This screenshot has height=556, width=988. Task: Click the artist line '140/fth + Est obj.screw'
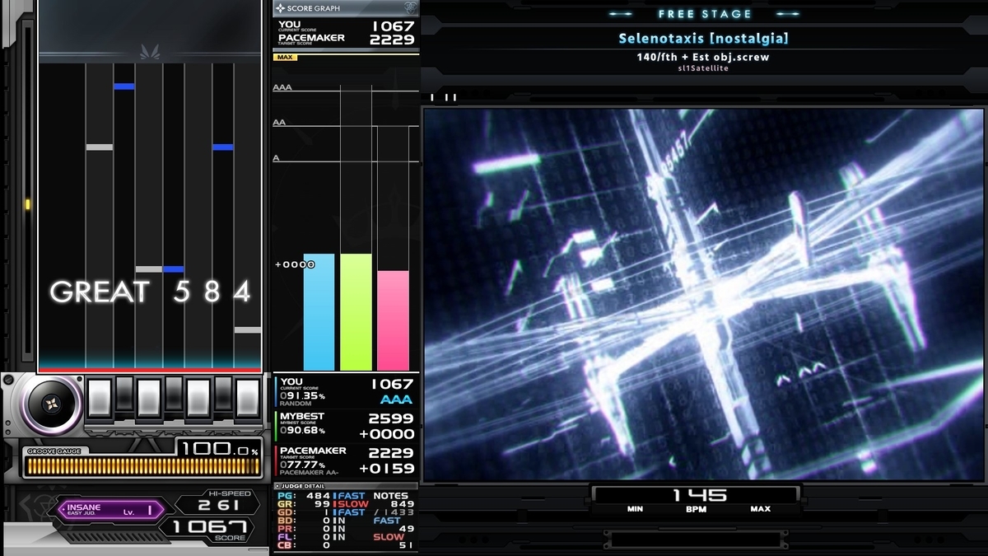click(704, 57)
